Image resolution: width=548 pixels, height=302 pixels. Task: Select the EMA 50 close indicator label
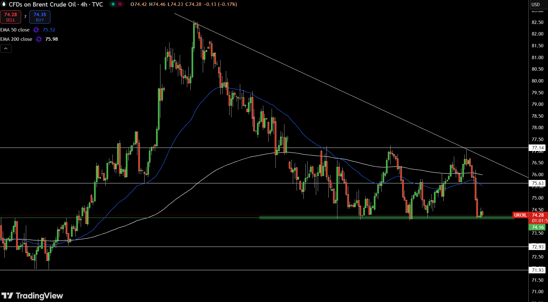15,30
